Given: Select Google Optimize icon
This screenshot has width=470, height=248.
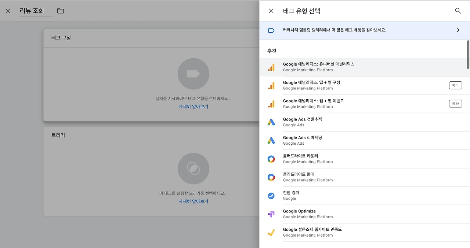Looking at the screenshot, I should (x=271, y=214).
